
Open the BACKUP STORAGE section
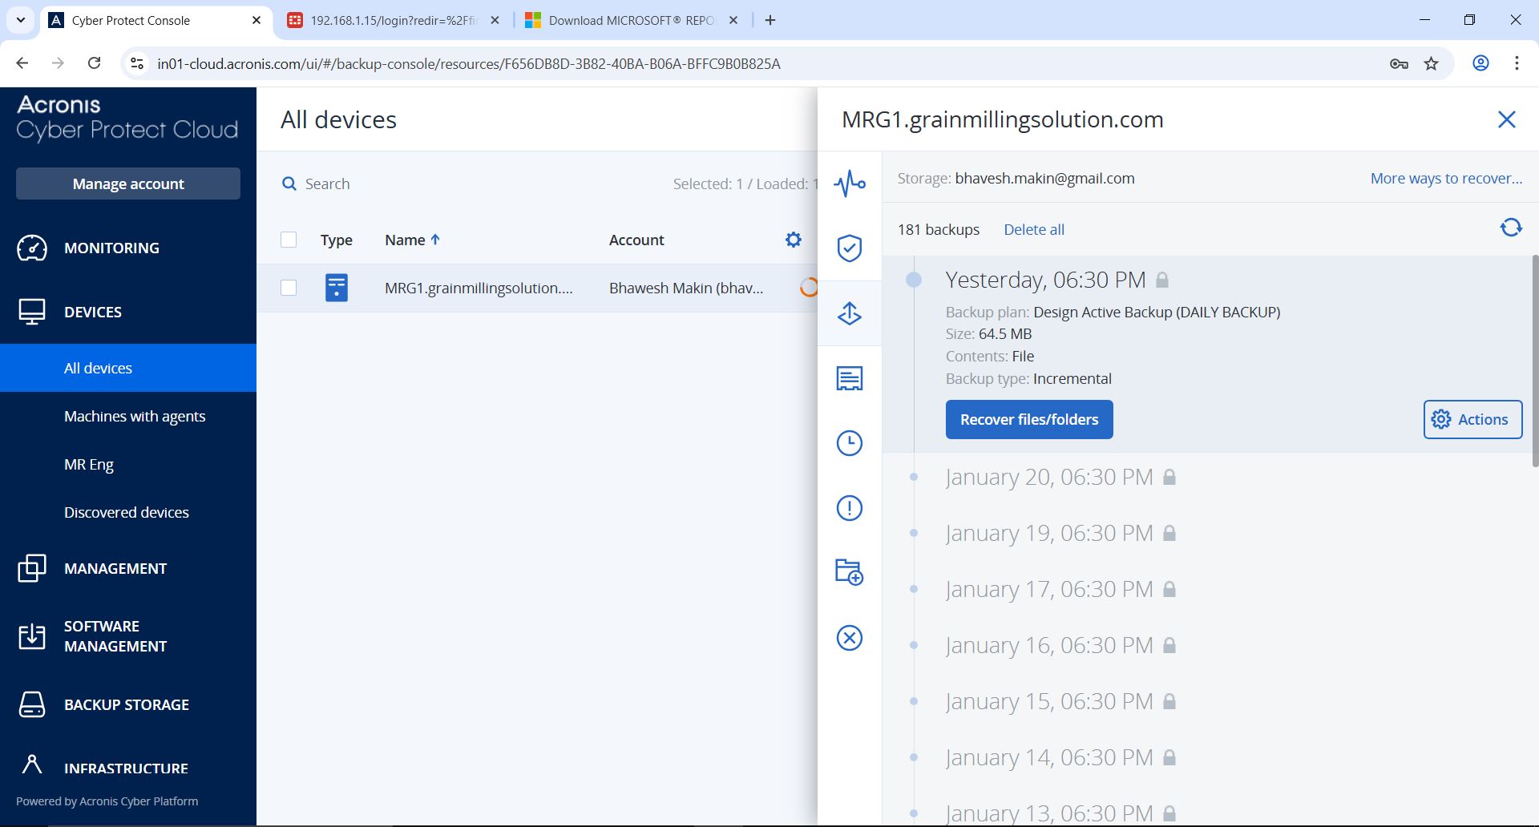tap(128, 704)
